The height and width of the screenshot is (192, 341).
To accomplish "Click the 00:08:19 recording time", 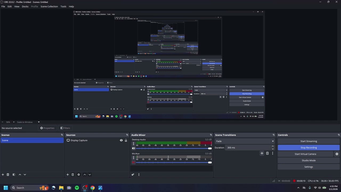I will [x=301, y=181].
